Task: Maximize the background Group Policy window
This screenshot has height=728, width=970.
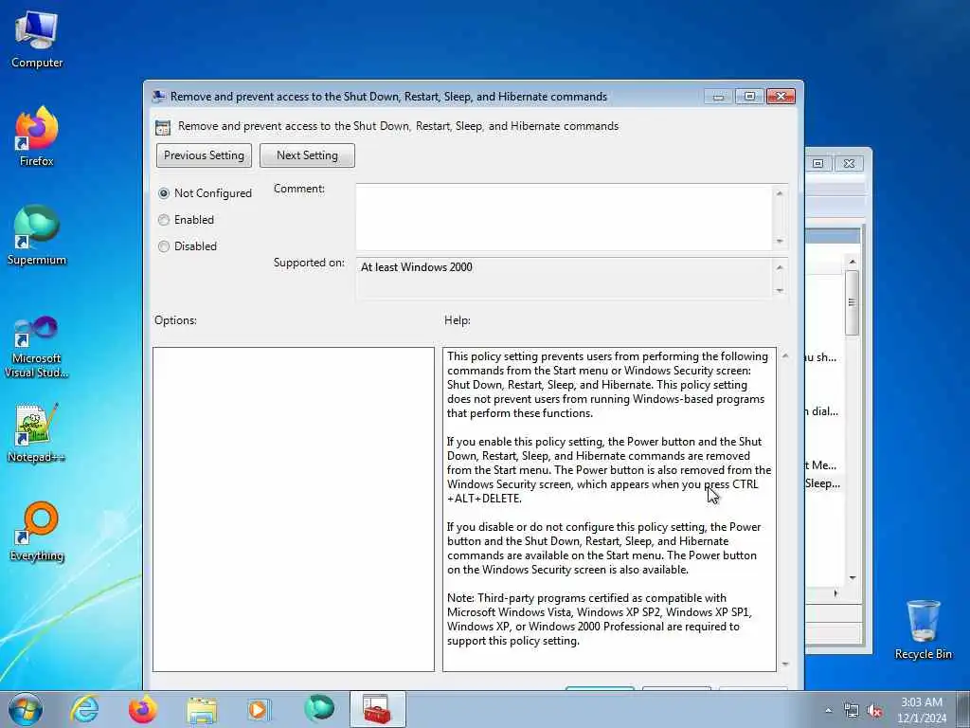Action: pos(817,163)
